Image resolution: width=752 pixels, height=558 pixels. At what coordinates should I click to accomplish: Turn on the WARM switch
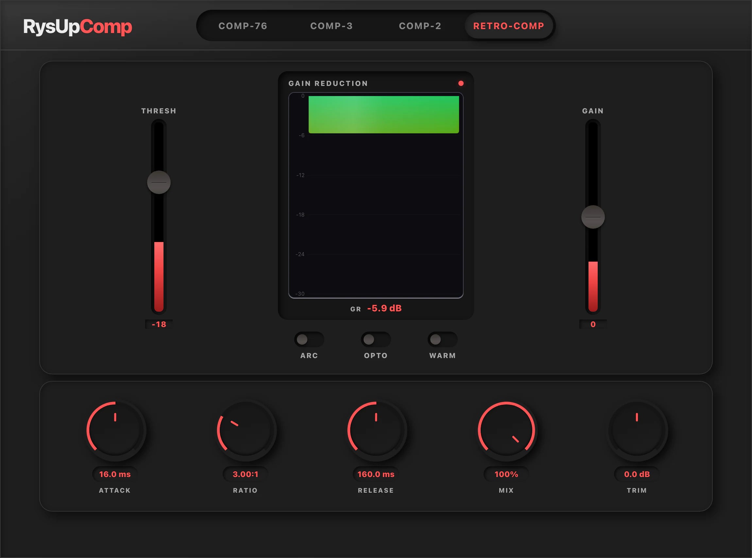[x=442, y=339]
